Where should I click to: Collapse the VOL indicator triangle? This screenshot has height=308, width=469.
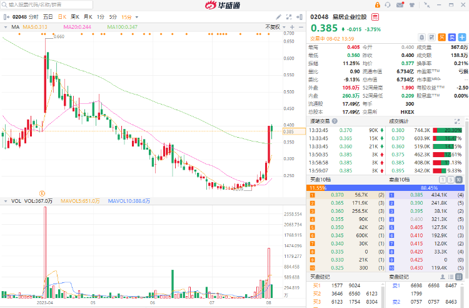[x=6, y=201]
